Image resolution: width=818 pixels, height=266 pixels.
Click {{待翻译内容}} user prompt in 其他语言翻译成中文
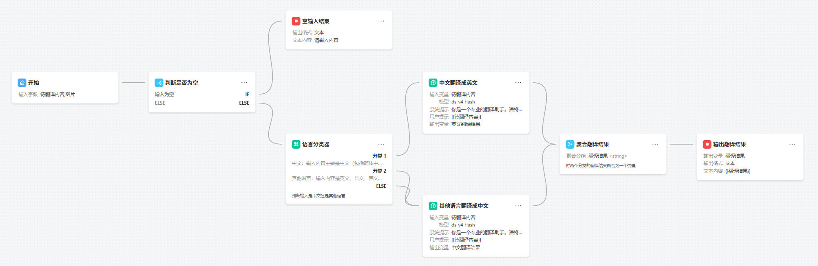point(466,240)
